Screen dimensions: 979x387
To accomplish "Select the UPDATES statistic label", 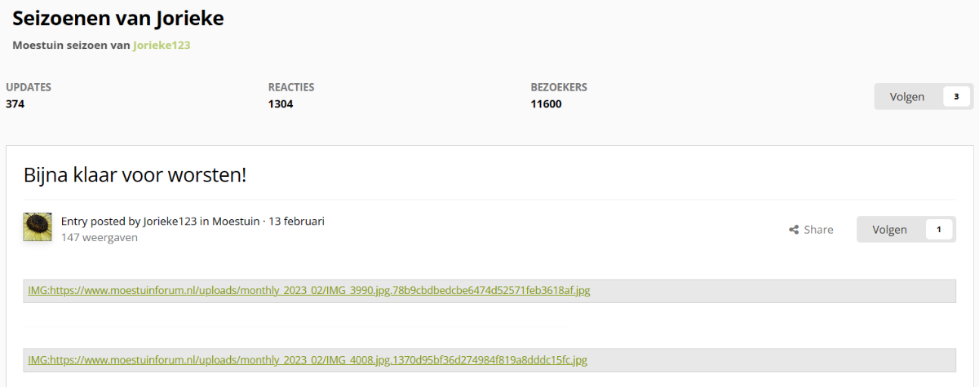I will click(29, 87).
